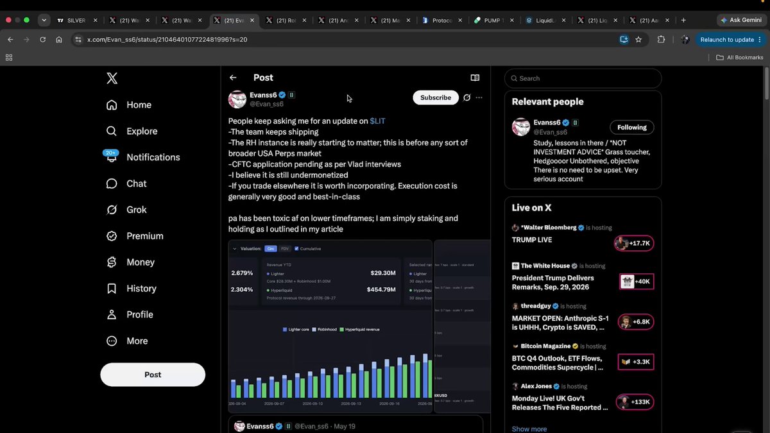Click the white Post button in sidebar

tap(153, 375)
